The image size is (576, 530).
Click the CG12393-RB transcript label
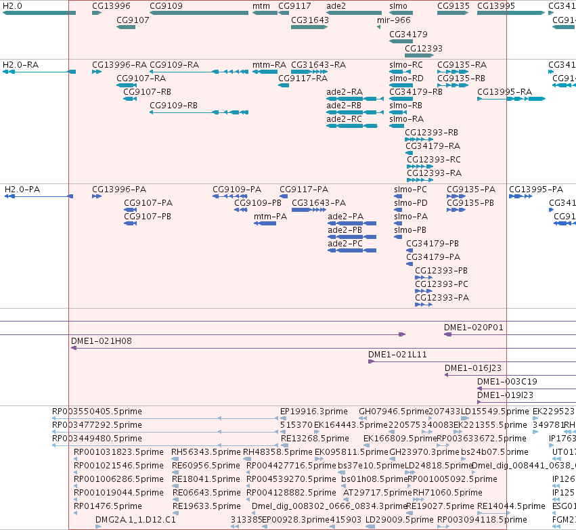pyautogui.click(x=431, y=133)
